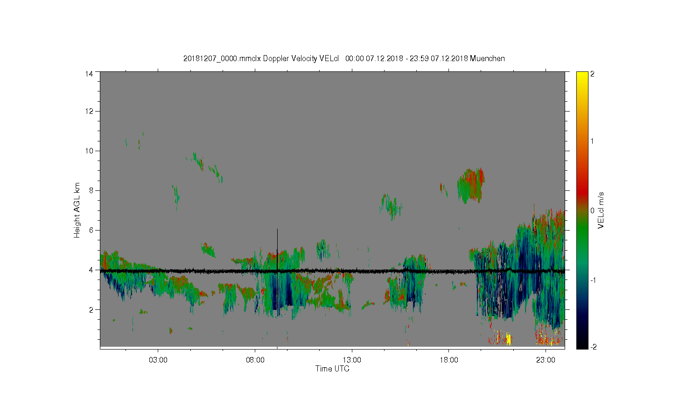This screenshot has width=700, height=420.
Task: Select the 8 km height tick label
Action: [91, 190]
